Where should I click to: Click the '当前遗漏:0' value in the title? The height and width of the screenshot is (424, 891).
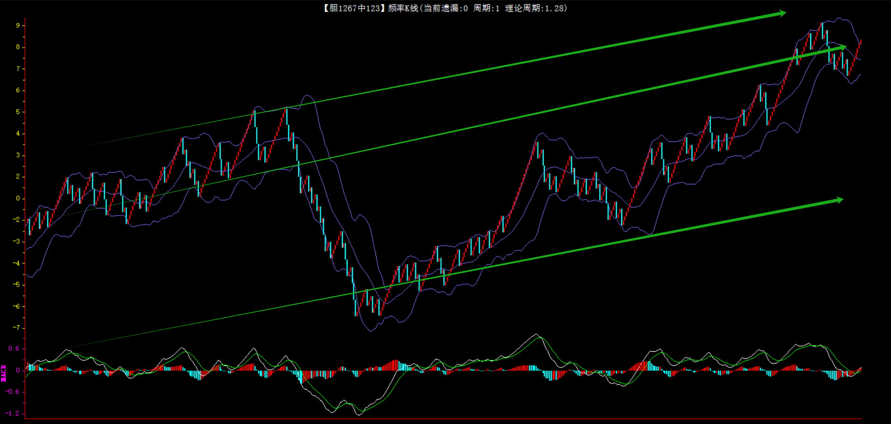click(445, 9)
